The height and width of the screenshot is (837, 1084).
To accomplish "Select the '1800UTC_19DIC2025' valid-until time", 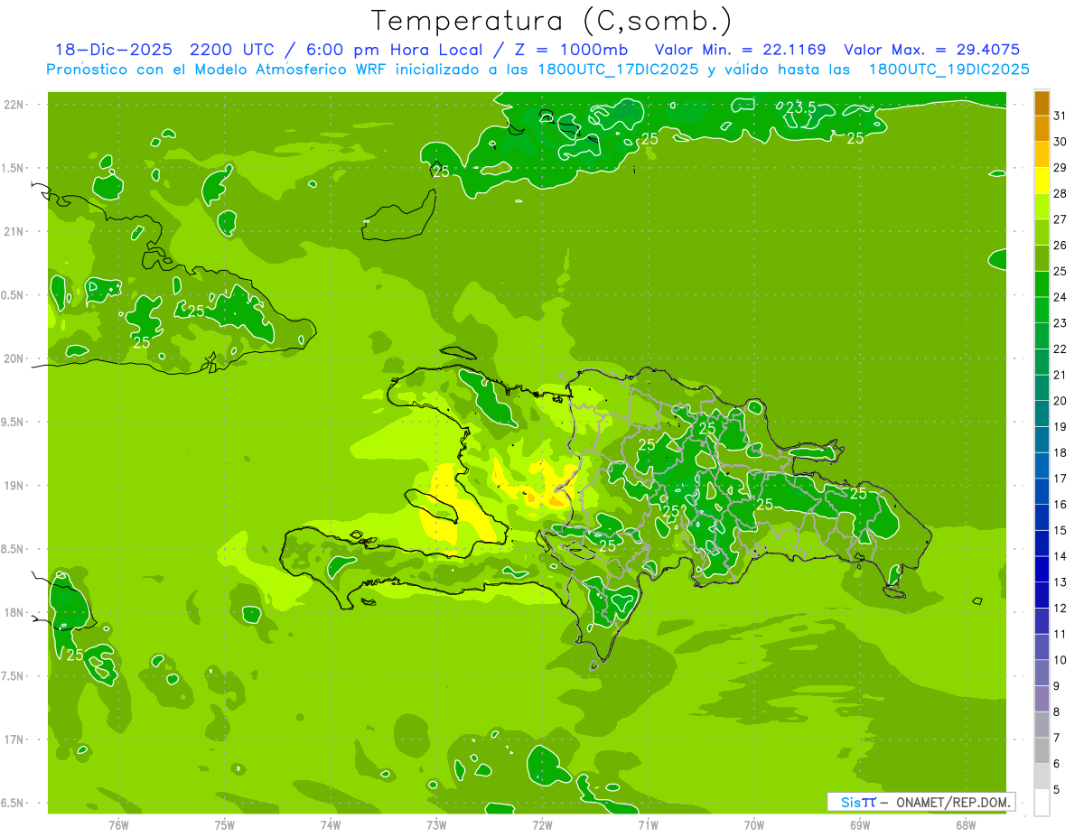I will [x=949, y=70].
